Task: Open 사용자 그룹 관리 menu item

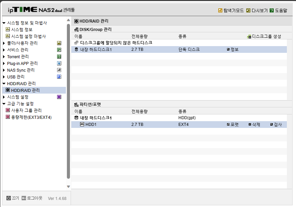Action: (x=26, y=110)
